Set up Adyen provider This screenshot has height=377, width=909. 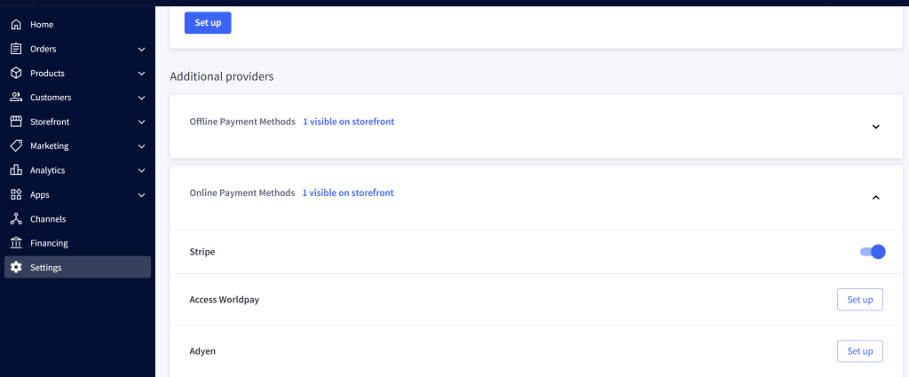click(x=859, y=351)
